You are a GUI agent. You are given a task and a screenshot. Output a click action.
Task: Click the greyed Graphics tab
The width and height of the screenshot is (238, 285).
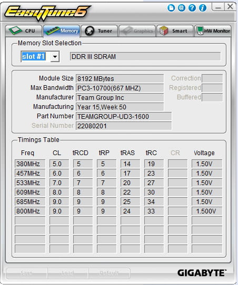pyautogui.click(x=137, y=31)
